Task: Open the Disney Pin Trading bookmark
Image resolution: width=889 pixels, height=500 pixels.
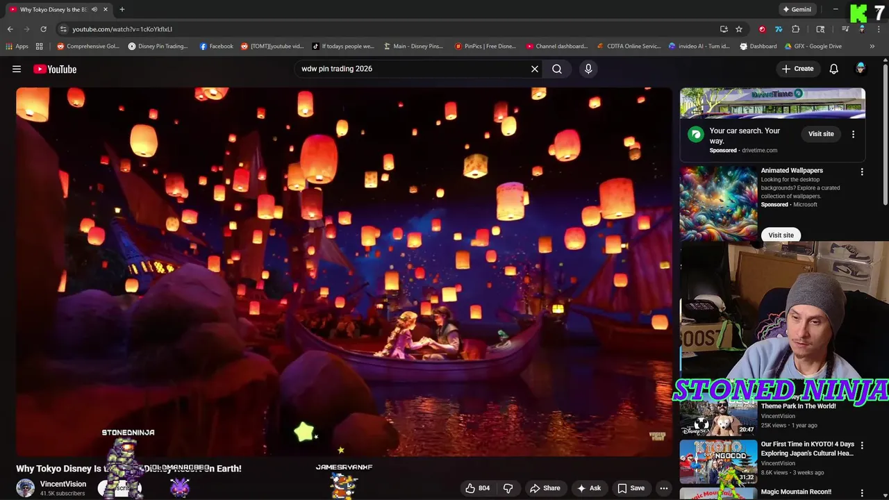Action: click(158, 47)
